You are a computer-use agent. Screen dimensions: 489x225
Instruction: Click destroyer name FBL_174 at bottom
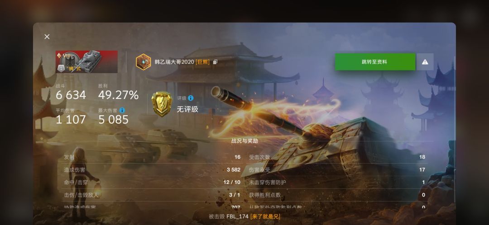click(237, 216)
